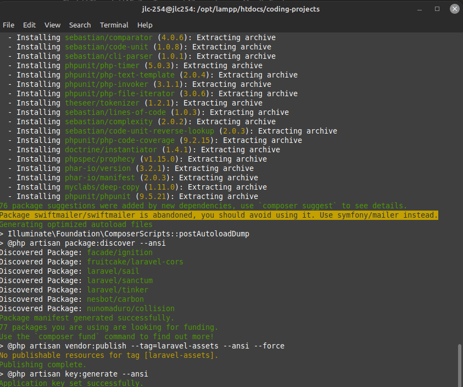The height and width of the screenshot is (387, 463).
Task: Click the artisan package:discover command line
Action: pos(83,243)
